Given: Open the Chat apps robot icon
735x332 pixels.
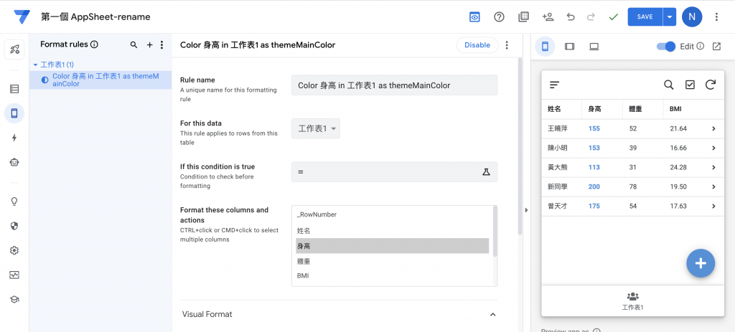Looking at the screenshot, I should pos(14,162).
